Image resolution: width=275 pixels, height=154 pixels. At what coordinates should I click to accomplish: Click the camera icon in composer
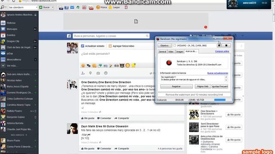98,73
